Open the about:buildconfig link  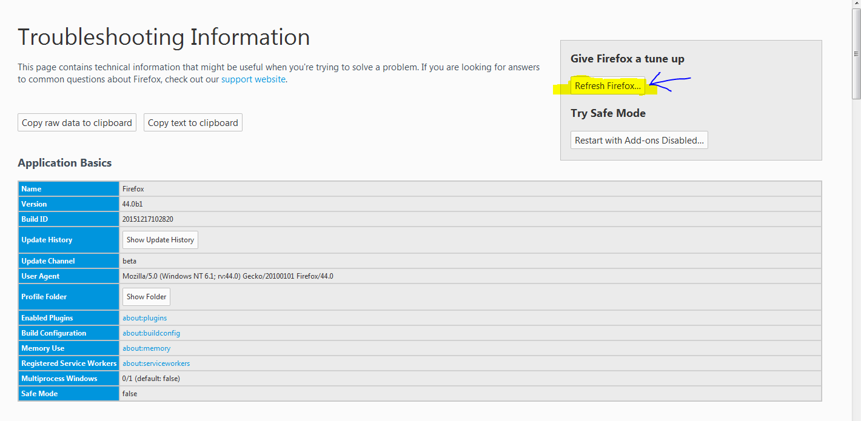[x=151, y=333]
